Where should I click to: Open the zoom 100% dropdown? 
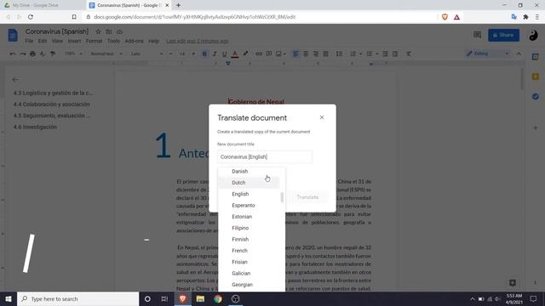pos(73,54)
